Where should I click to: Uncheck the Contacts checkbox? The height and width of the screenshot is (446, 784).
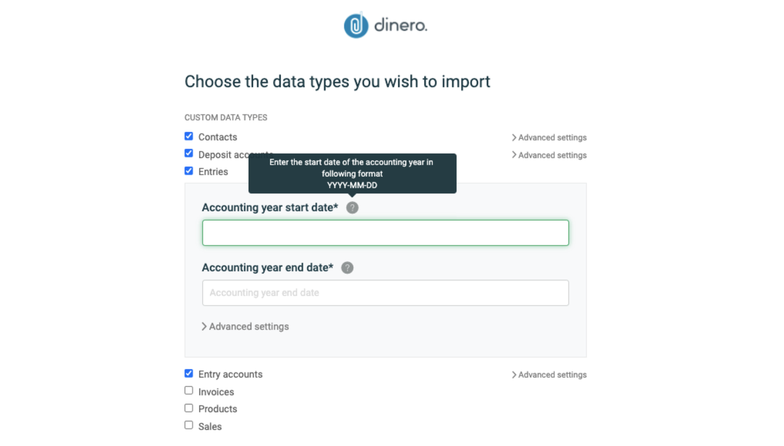pos(189,136)
